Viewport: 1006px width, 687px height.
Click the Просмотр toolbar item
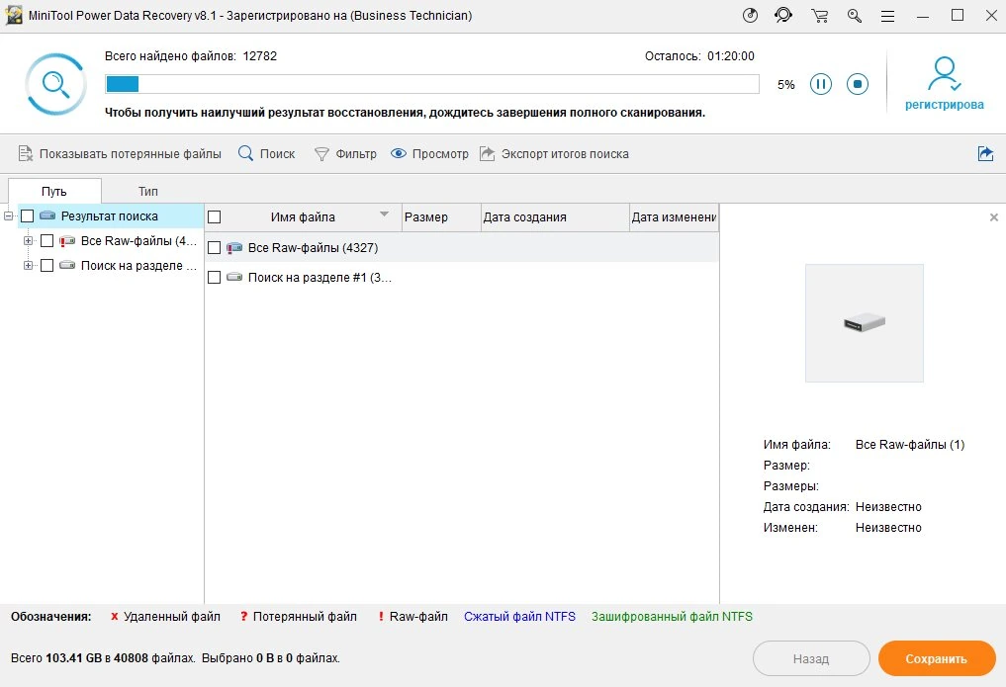(x=429, y=154)
